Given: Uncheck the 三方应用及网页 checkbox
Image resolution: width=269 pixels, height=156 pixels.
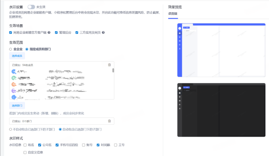Looking at the screenshot, I should click(x=77, y=32).
